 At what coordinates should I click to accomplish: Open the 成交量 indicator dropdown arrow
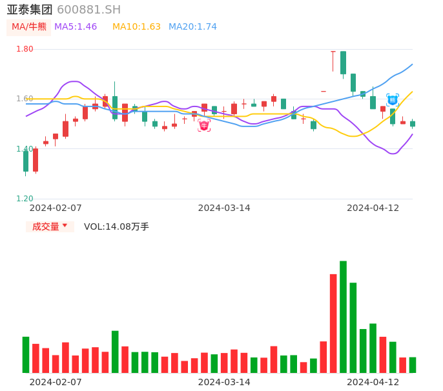point(65,226)
